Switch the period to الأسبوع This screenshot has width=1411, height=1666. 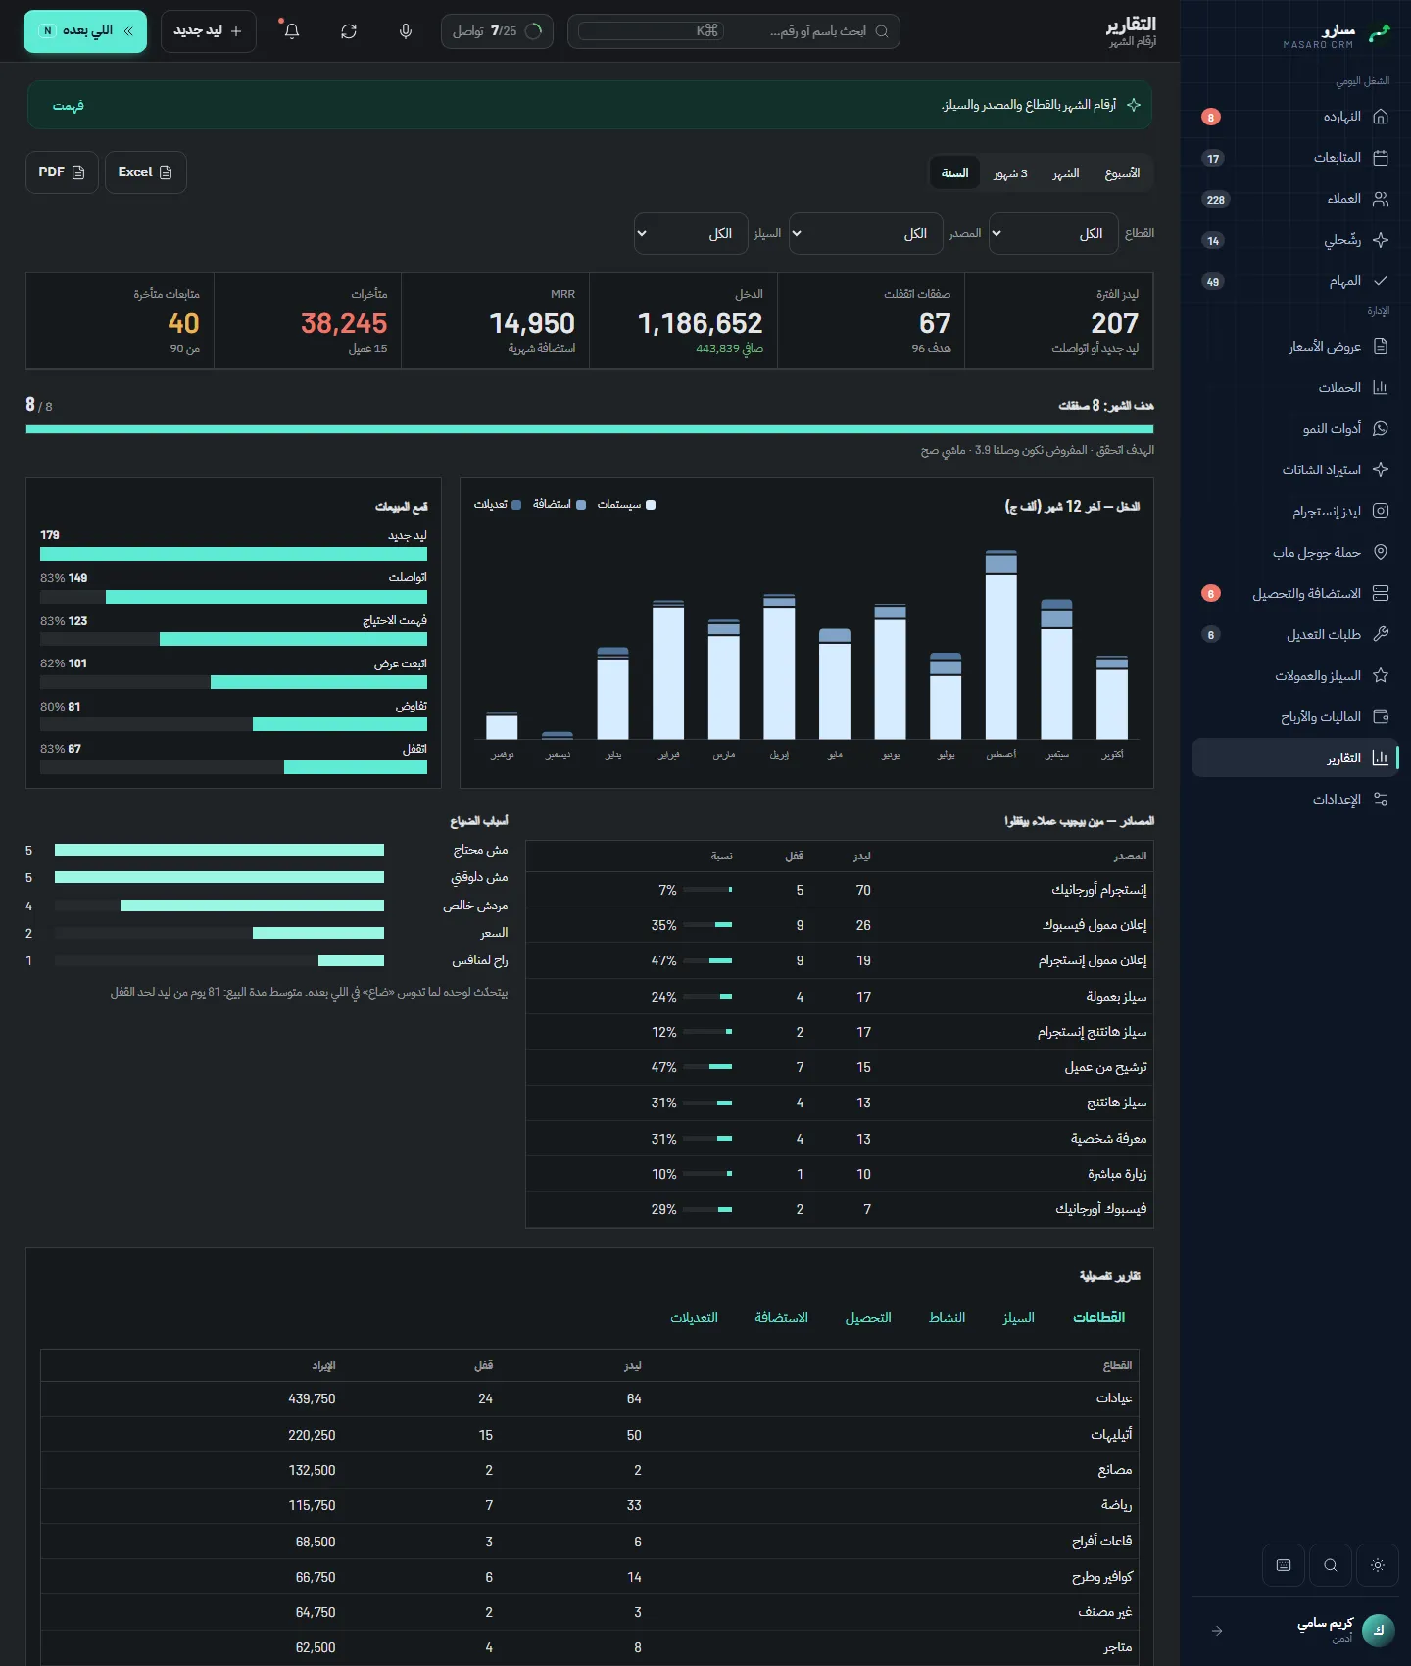[1122, 173]
